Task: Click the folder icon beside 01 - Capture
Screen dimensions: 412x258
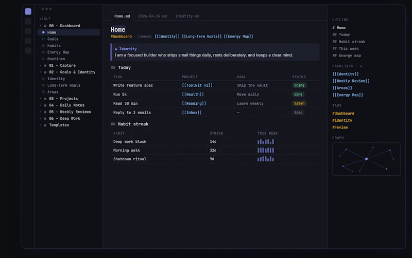Action: 45,66
